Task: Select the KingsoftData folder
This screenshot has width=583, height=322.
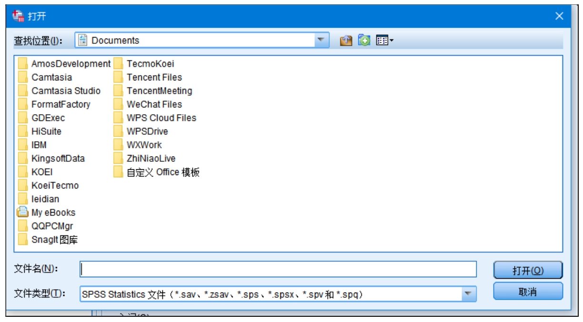Action: 58,158
